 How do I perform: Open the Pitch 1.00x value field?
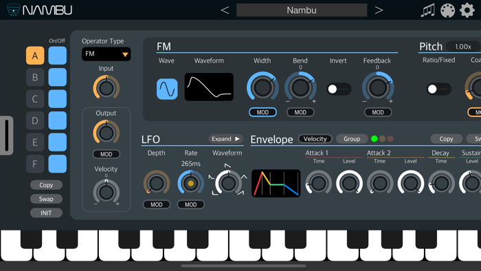463,47
